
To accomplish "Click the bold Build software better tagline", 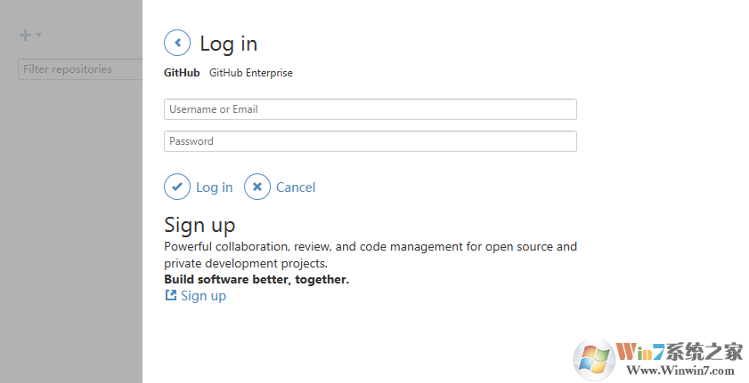I will tap(256, 279).
